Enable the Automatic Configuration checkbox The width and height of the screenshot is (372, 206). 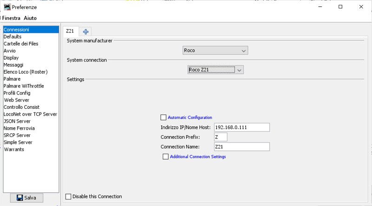point(163,118)
